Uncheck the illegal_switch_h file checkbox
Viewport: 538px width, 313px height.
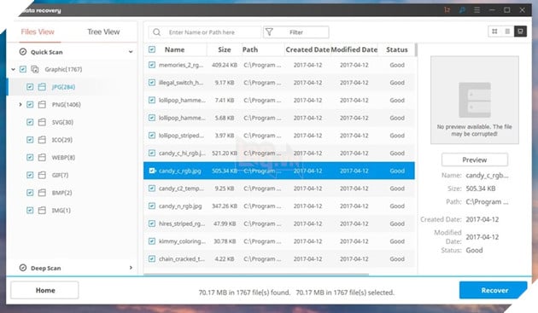pos(152,83)
